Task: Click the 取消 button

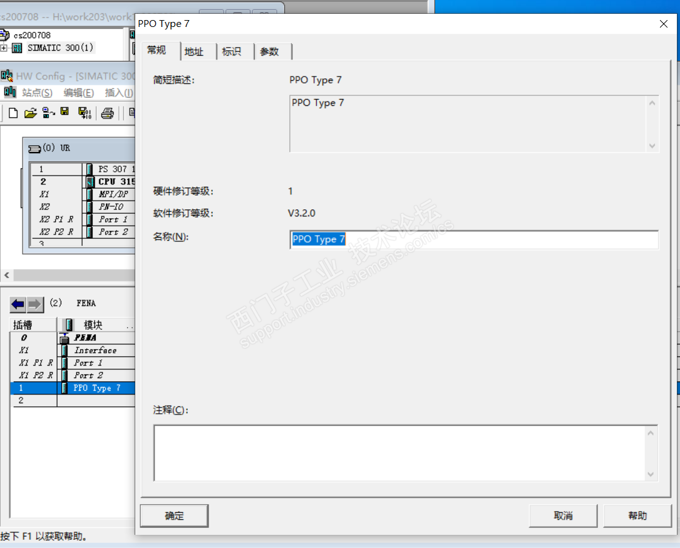Action: [563, 516]
